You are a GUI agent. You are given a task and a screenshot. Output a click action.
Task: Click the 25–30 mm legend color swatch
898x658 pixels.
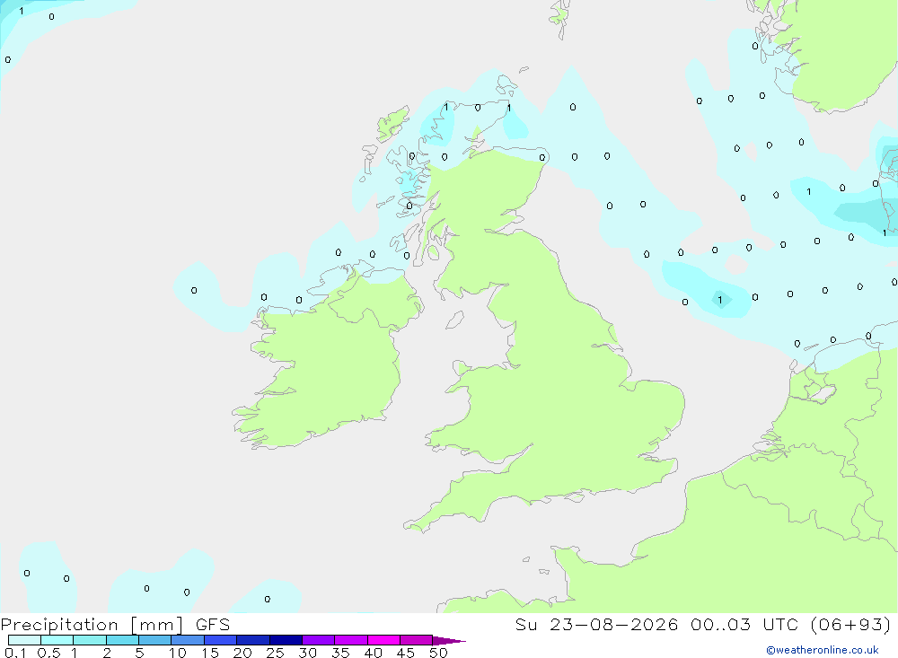point(286,640)
